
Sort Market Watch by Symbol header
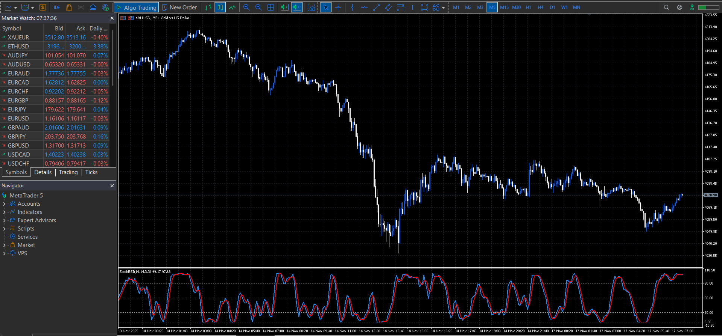22,29
